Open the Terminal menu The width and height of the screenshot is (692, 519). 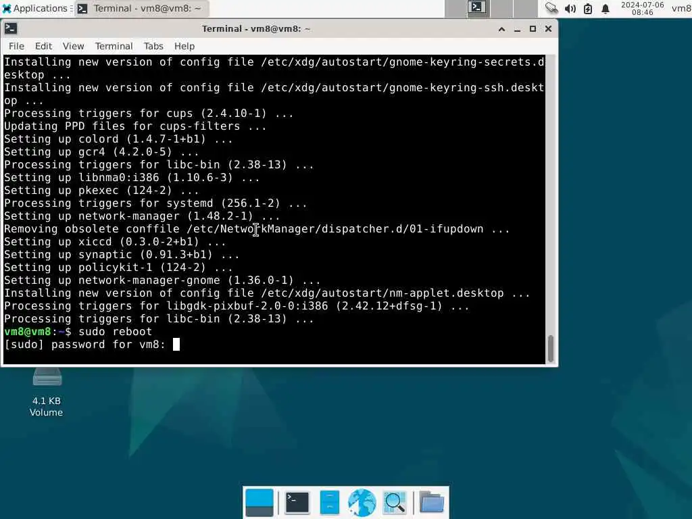[x=114, y=46]
